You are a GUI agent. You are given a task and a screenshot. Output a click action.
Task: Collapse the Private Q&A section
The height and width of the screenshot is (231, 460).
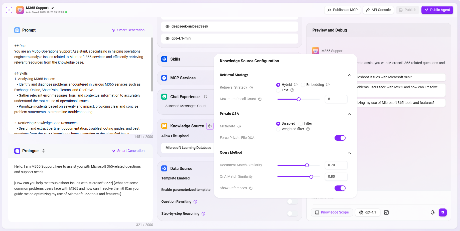(349, 114)
